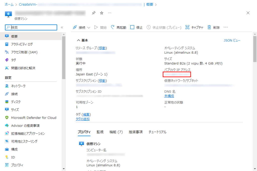Click the サイズ monitor icon in sidebar
The image size is (257, 171).
[x=7, y=110]
